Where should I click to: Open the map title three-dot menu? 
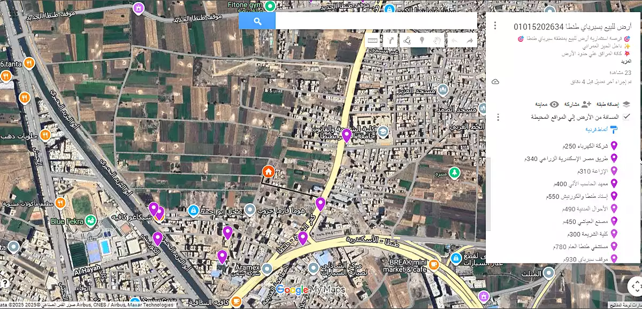[495, 26]
